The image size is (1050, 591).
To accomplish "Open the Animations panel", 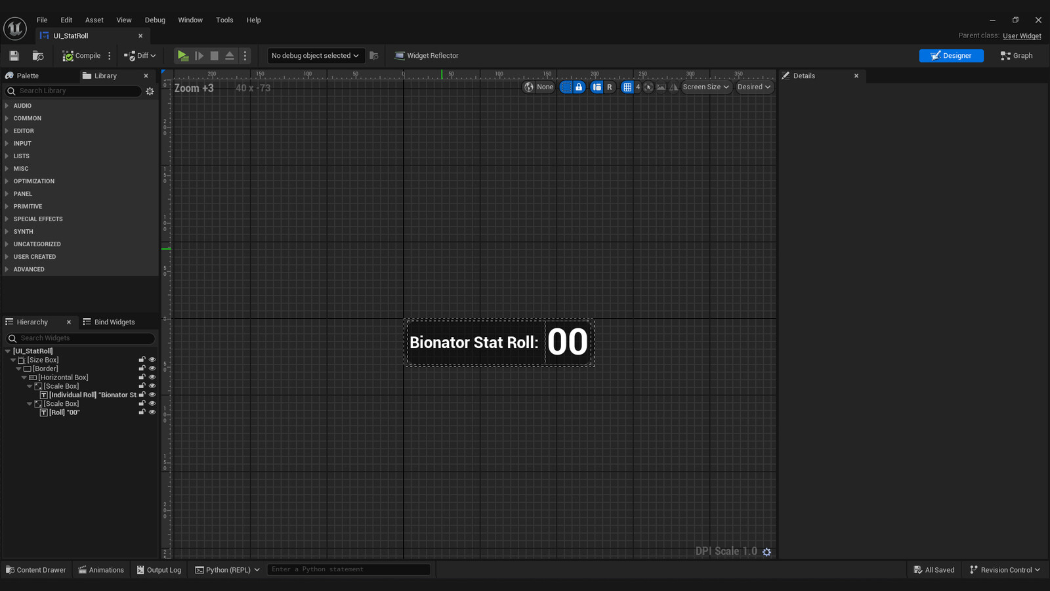I will click(101, 570).
